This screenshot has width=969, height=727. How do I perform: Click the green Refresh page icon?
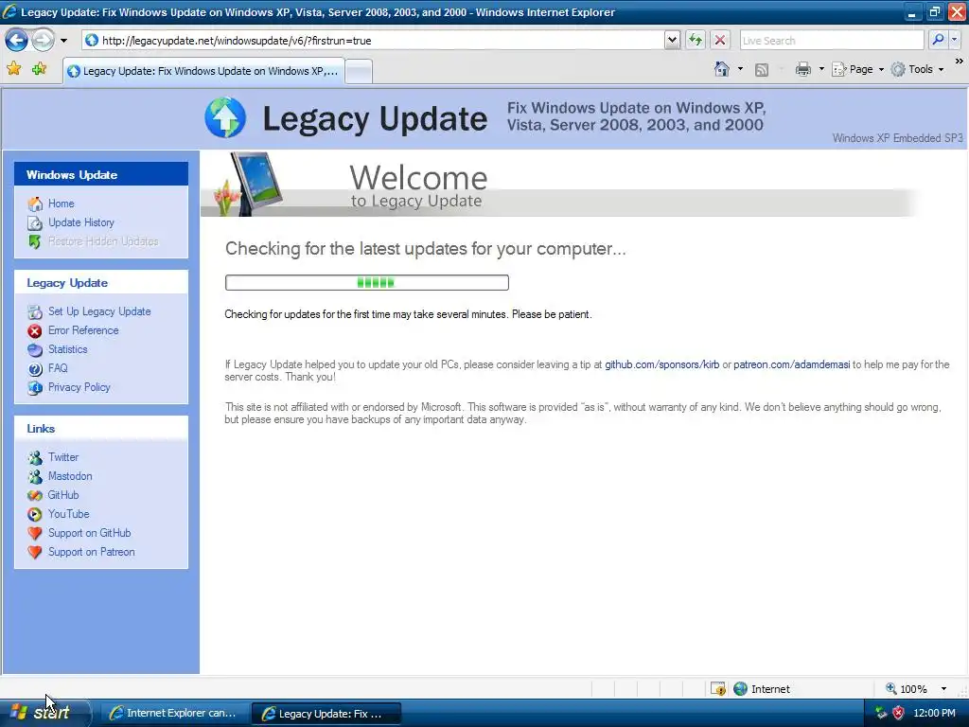pos(696,40)
